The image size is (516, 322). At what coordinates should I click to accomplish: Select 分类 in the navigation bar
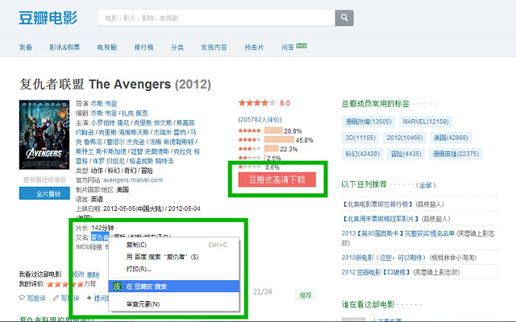177,47
